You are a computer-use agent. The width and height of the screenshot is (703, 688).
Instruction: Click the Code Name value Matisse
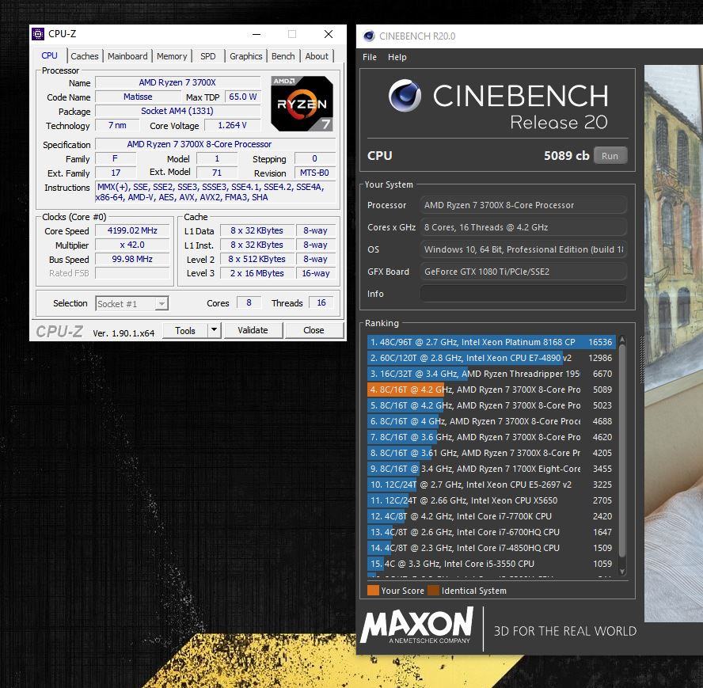(x=138, y=97)
